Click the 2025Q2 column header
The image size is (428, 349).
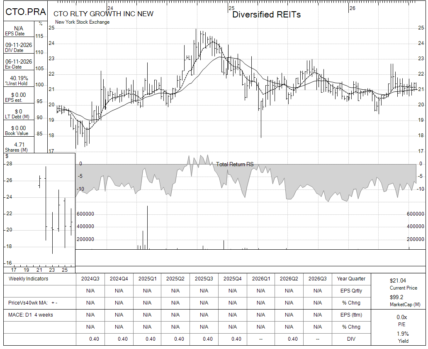pyautogui.click(x=175, y=279)
